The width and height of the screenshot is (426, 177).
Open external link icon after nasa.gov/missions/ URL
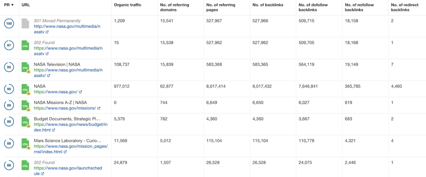click(x=98, y=108)
